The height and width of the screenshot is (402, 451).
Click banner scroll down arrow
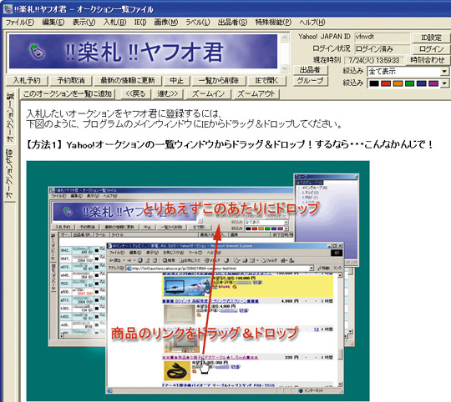284,68
